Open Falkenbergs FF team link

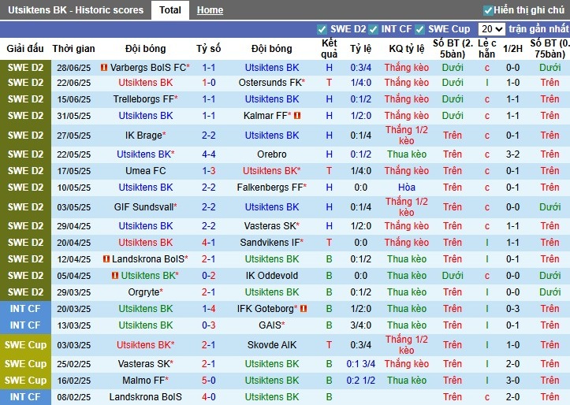tap(270, 188)
